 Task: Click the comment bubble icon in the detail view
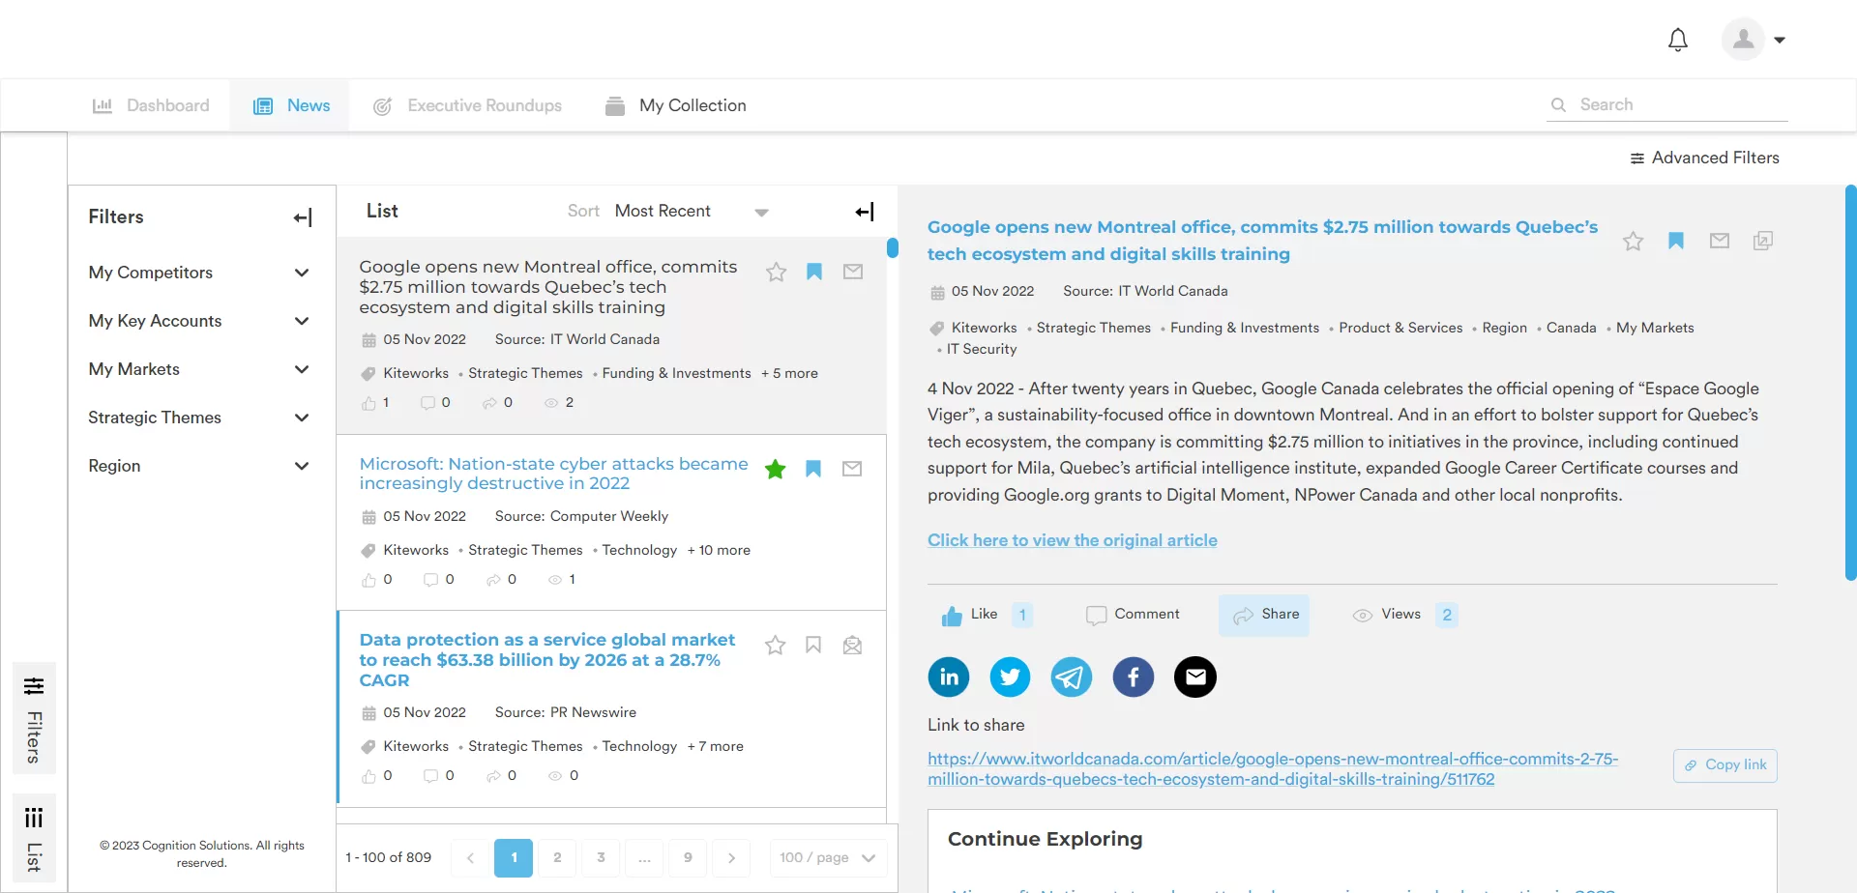pos(1096,616)
